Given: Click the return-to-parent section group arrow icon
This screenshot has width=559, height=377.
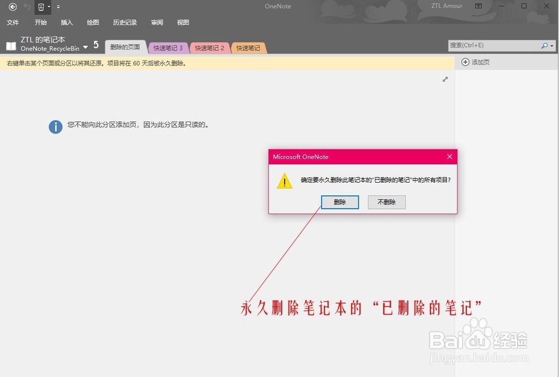Looking at the screenshot, I should [x=96, y=45].
